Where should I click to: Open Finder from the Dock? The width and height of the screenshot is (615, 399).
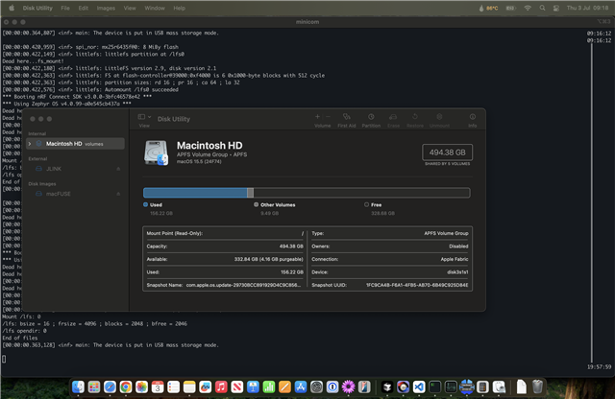(78, 387)
